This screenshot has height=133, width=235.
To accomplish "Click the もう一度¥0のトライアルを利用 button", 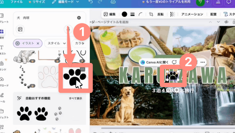I will (166, 2).
